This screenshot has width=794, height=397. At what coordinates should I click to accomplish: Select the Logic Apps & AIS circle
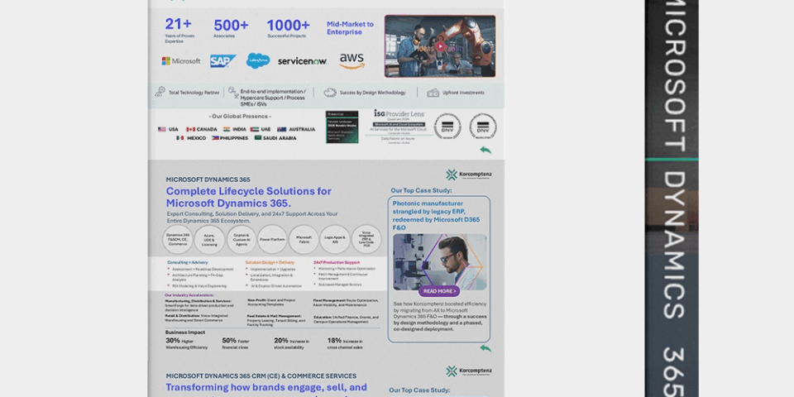335,240
